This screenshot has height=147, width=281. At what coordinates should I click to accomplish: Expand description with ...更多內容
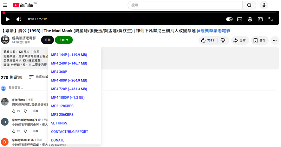pyautogui.click(x=39, y=65)
